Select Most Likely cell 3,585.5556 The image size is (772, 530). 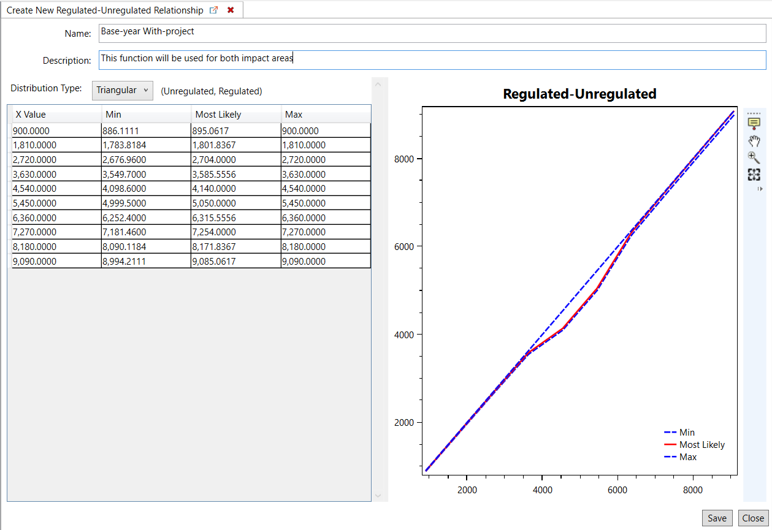[236, 174]
